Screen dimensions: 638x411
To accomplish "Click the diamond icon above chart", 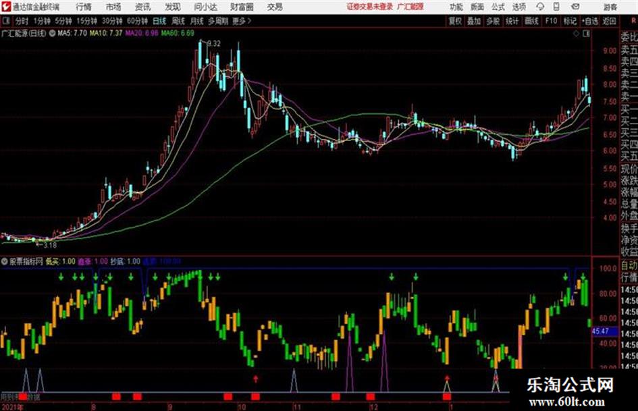I will [576, 34].
